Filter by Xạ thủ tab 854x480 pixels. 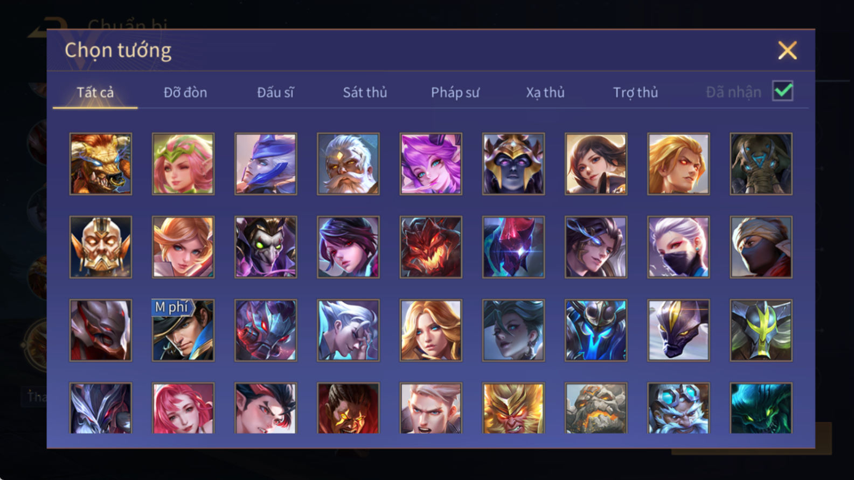[545, 93]
